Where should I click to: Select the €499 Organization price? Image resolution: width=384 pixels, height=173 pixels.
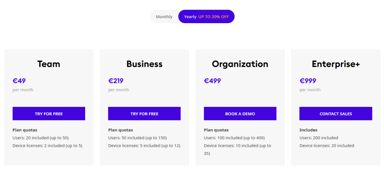(212, 81)
